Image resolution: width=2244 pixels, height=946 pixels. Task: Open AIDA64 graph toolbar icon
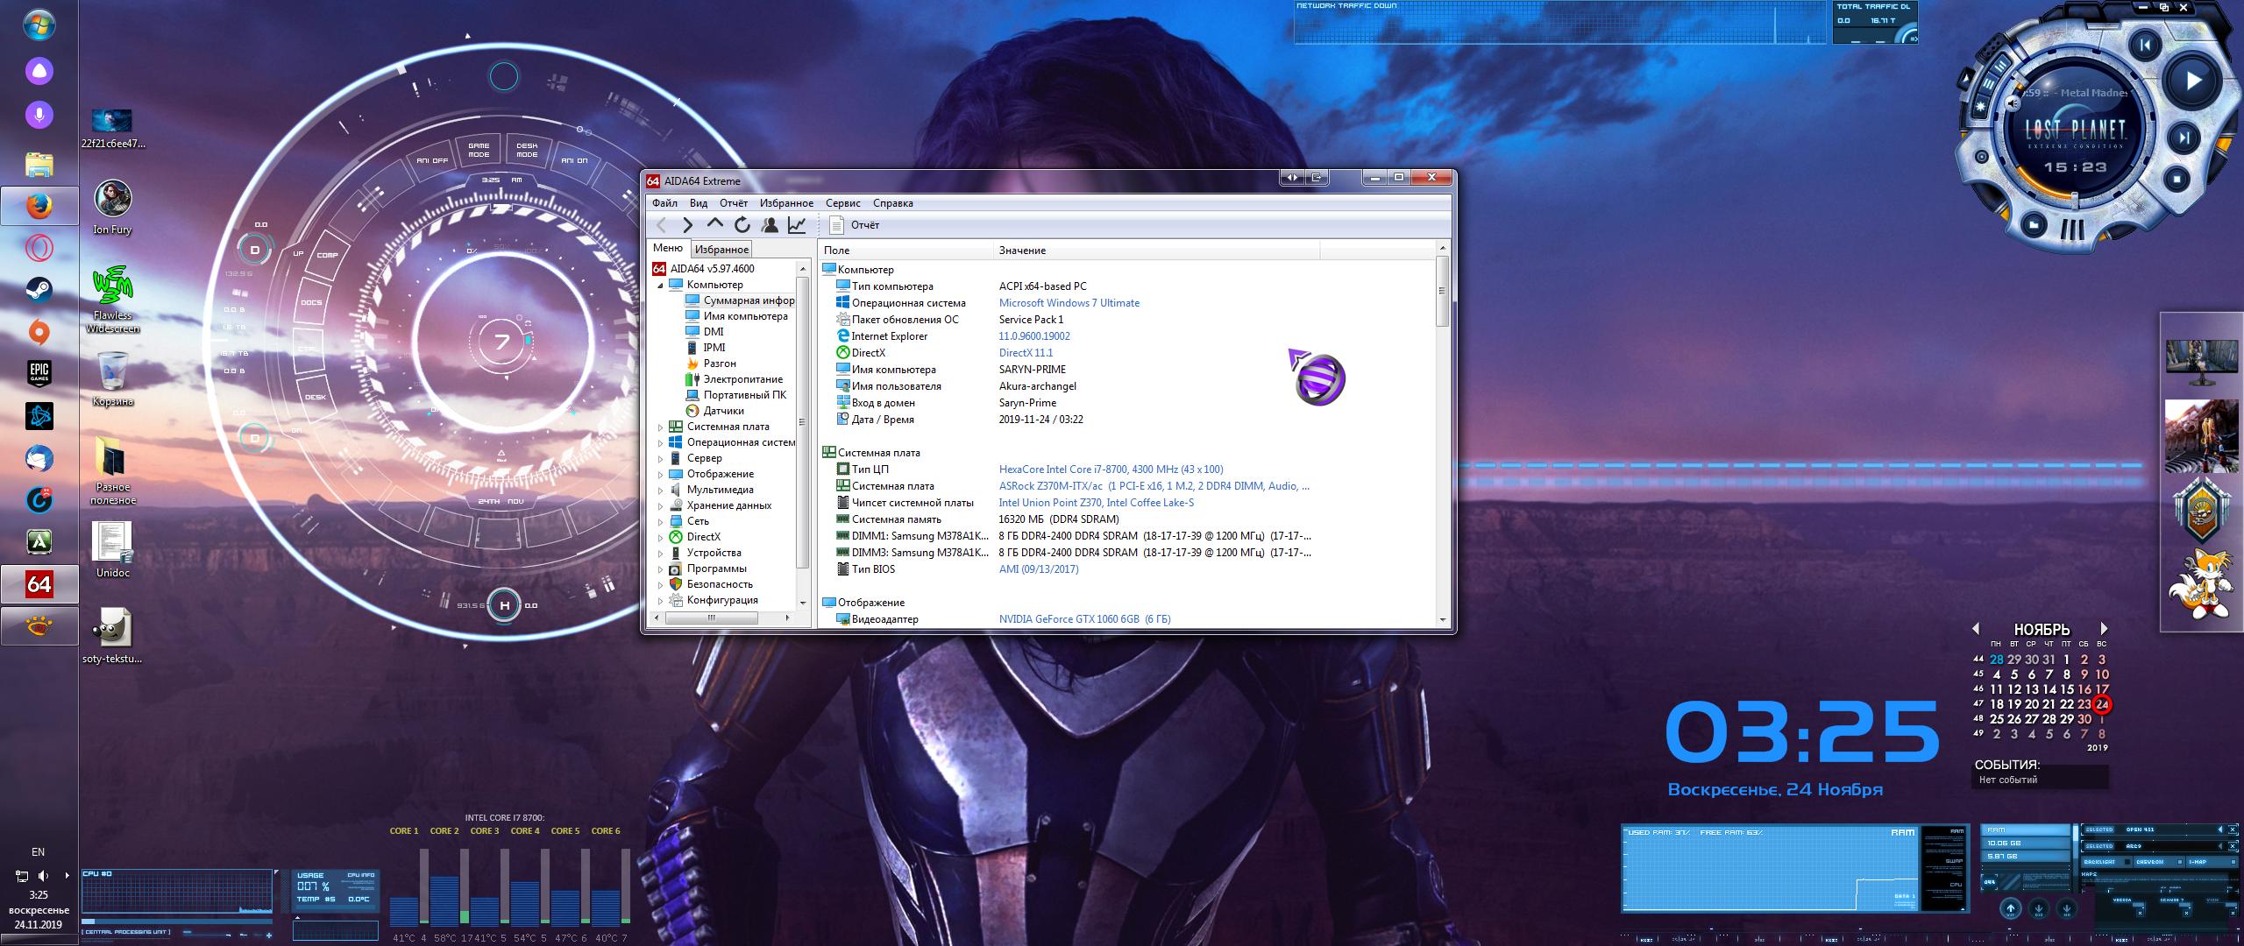pos(797,225)
